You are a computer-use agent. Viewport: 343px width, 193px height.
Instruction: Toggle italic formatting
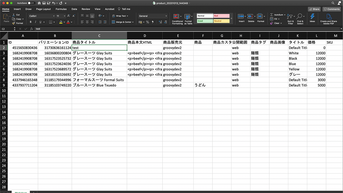click(35, 22)
